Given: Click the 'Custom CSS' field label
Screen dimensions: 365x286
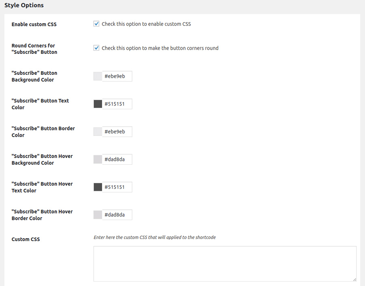Looking at the screenshot, I should click(x=26, y=239).
